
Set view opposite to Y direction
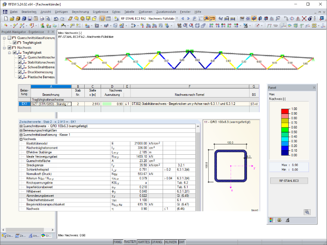click(223, 26)
